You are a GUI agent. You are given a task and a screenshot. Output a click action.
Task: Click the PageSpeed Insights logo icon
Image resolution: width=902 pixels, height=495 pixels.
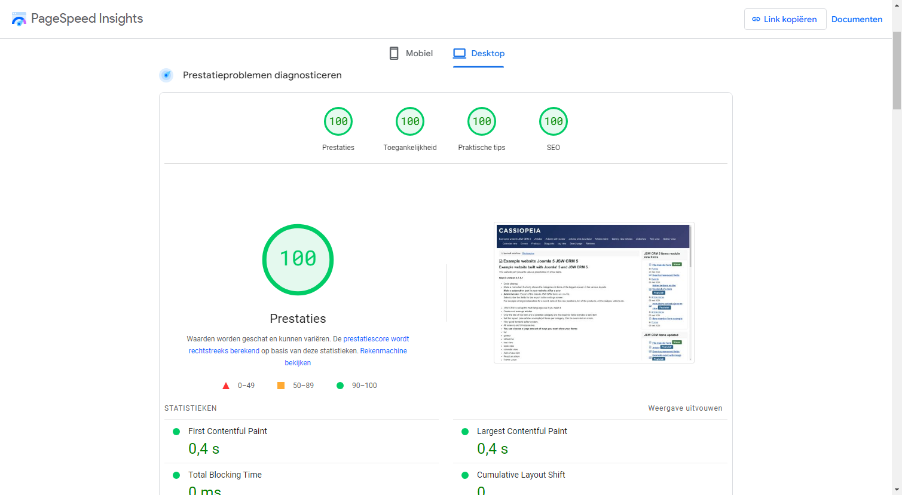pos(19,19)
